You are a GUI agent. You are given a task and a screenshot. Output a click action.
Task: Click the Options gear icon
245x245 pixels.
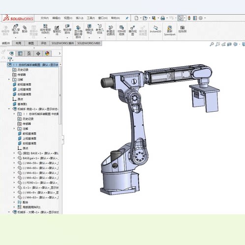pyautogui.click(x=201, y=18)
